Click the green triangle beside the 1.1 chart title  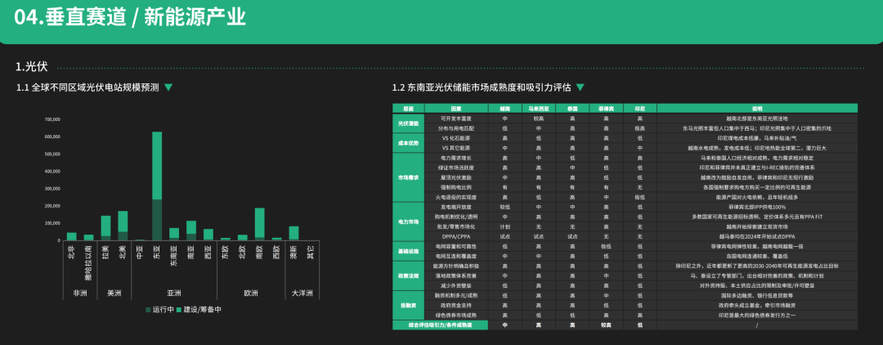pos(168,87)
